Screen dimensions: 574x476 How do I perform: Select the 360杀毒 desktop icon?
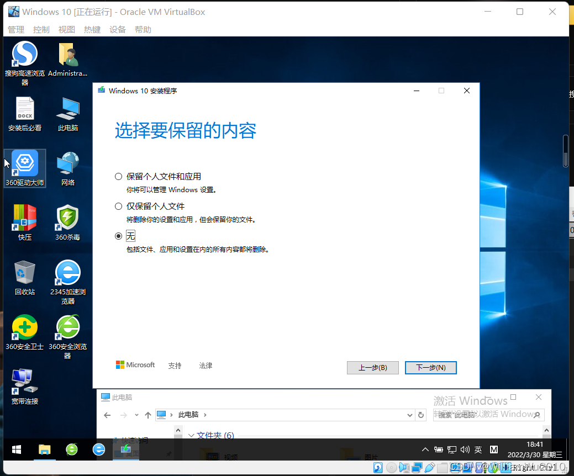pyautogui.click(x=68, y=223)
